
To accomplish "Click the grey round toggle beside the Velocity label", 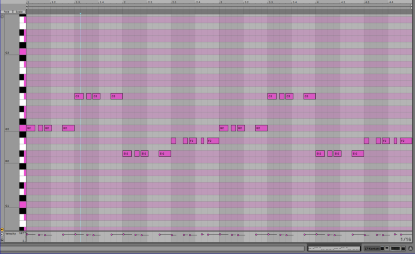I will coord(2,234).
